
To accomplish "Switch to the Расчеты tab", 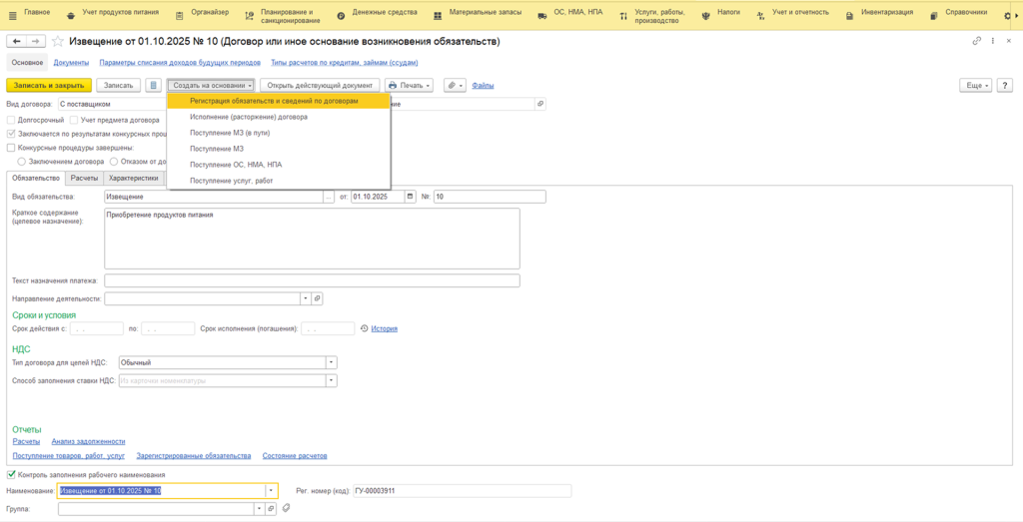I will point(84,178).
